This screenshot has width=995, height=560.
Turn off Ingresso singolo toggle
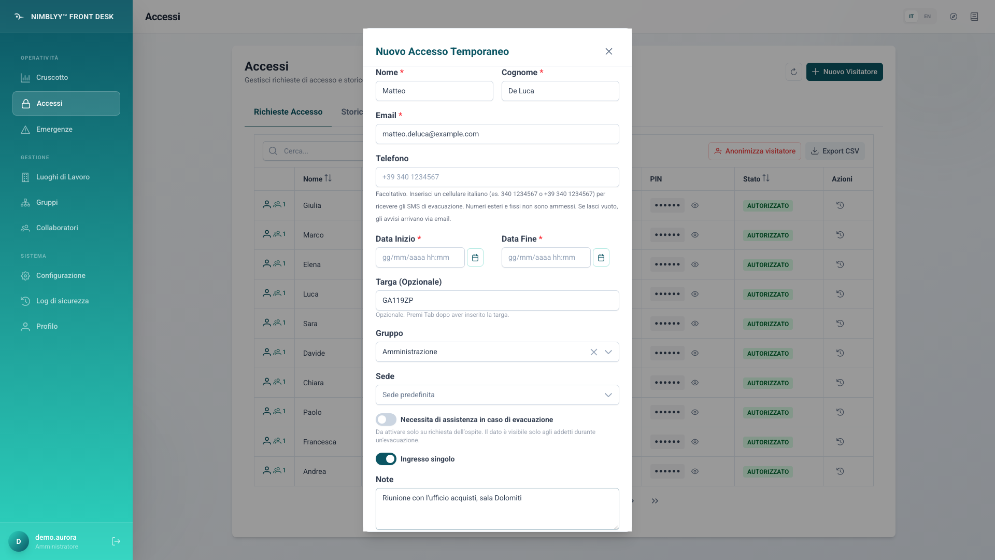coord(386,459)
